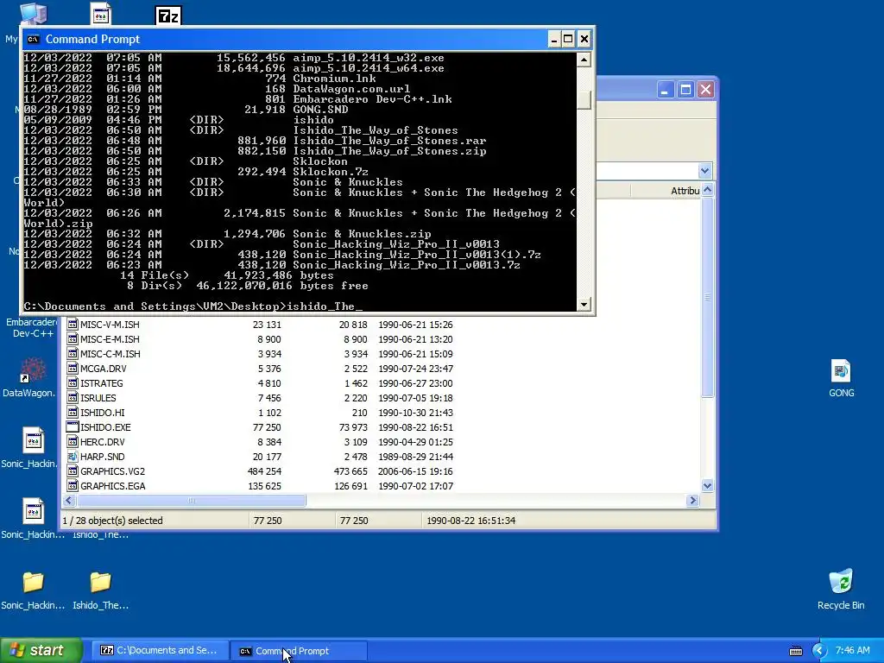Open the Start menu
The width and height of the screenshot is (884, 663).
41,651
